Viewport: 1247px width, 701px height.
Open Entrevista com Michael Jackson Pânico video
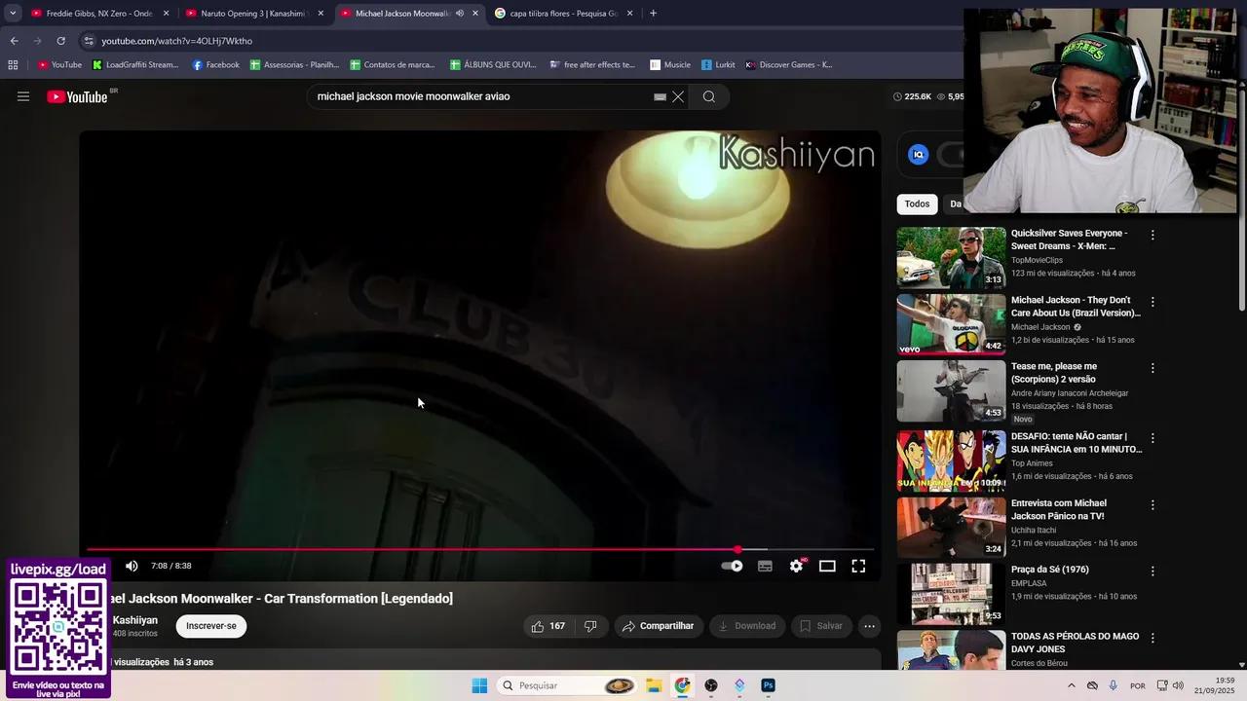pos(1059,509)
